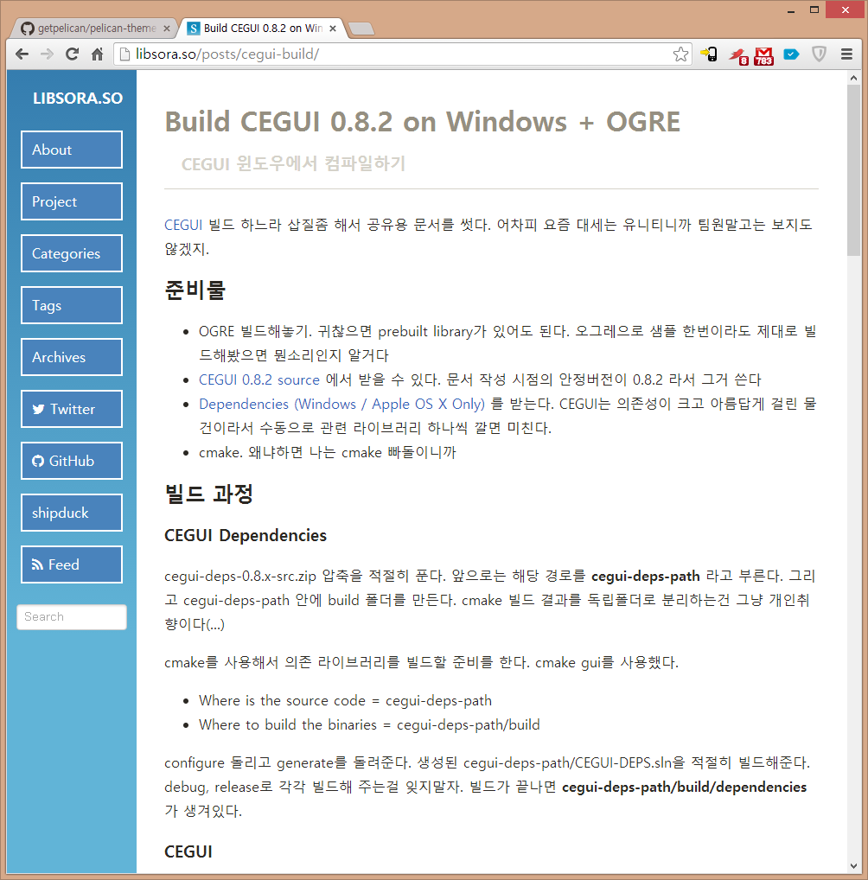The height and width of the screenshot is (880, 868).
Task: Click bold text cegui-deps-path/build/dependencies
Action: 685,788
